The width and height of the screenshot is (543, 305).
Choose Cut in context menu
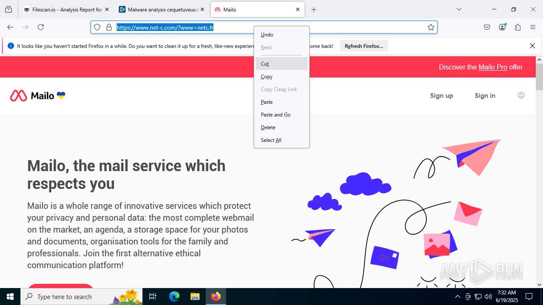282,64
